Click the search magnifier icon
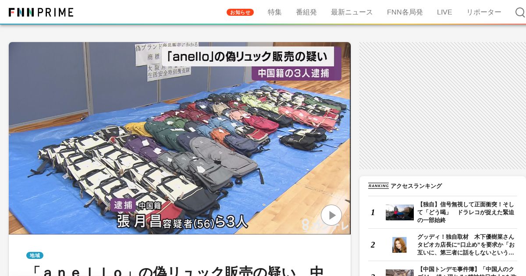Image resolution: width=526 pixels, height=276 pixels. [x=520, y=12]
